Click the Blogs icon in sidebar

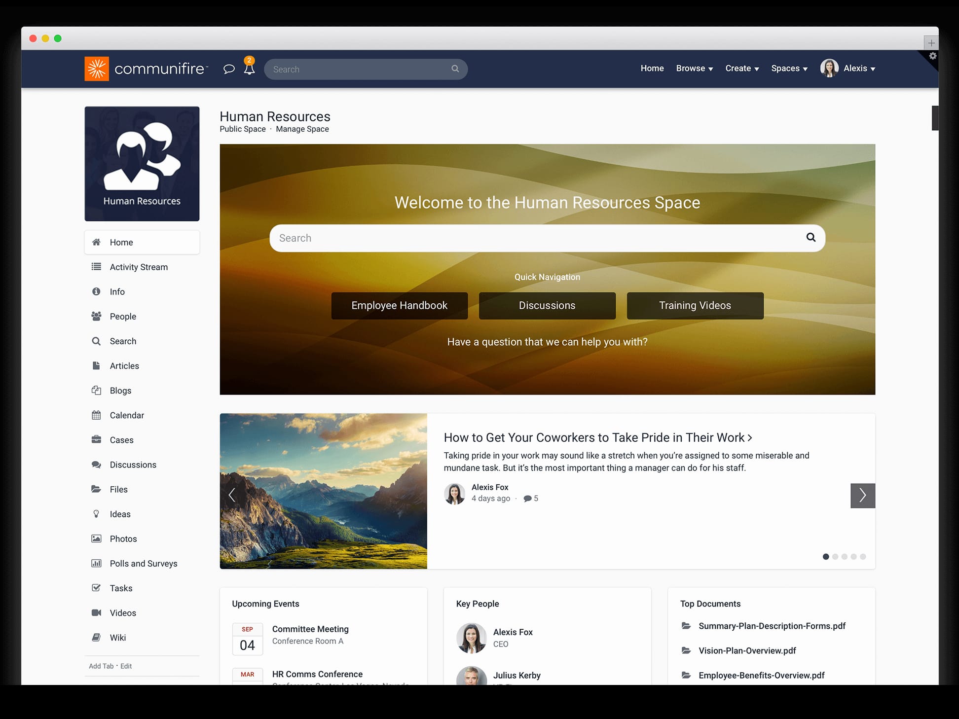[96, 390]
